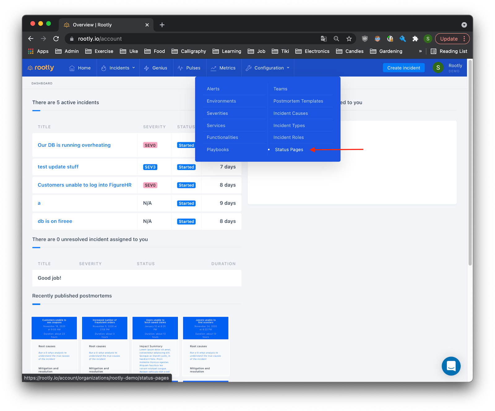495x411 pixels.
Task: Bookmark this page with the star icon
Action: (x=349, y=39)
